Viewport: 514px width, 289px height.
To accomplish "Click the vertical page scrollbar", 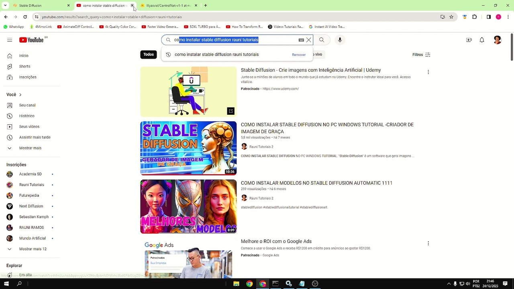I will pos(512,47).
